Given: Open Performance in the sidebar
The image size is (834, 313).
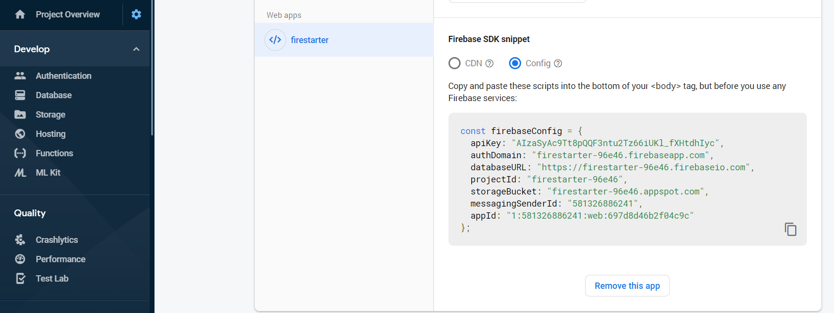Looking at the screenshot, I should 60,259.
